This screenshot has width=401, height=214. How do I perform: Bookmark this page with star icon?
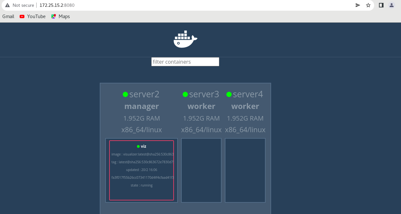(368, 5)
